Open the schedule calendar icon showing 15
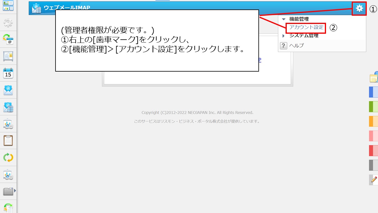 (8, 73)
